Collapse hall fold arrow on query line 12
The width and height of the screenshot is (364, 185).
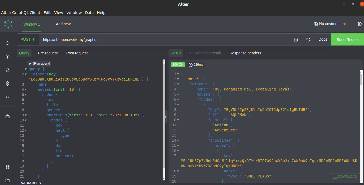click(26, 131)
